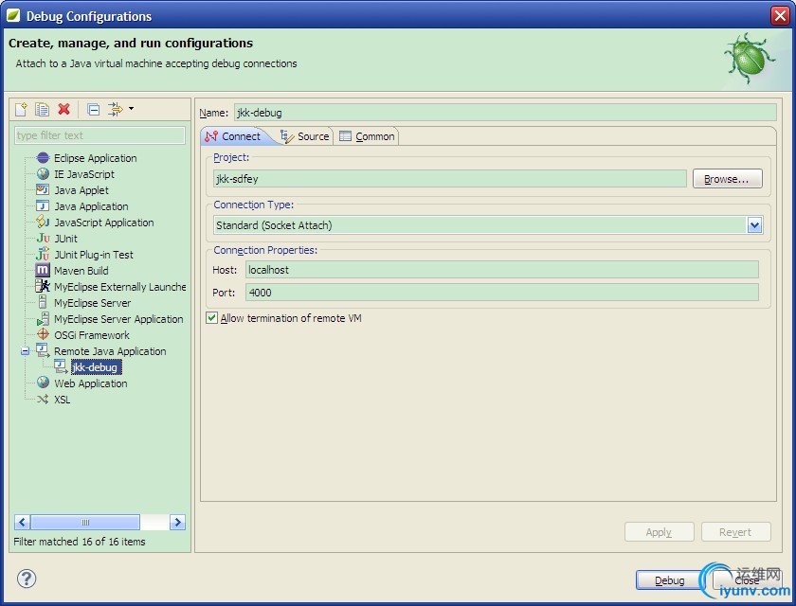Click the MyEclipse Server Application icon
Image resolution: width=796 pixels, height=606 pixels.
coord(43,319)
